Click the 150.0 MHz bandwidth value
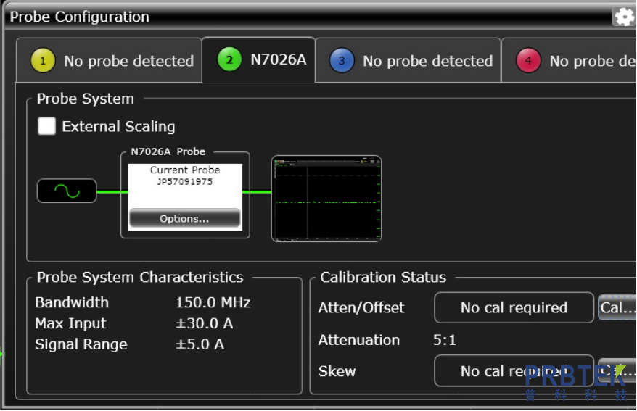Screen dimensions: 637x411 (213, 302)
